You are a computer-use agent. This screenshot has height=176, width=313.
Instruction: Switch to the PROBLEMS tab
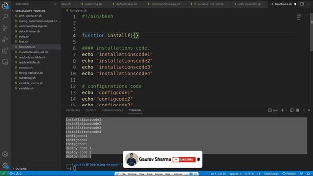(x=73, y=110)
